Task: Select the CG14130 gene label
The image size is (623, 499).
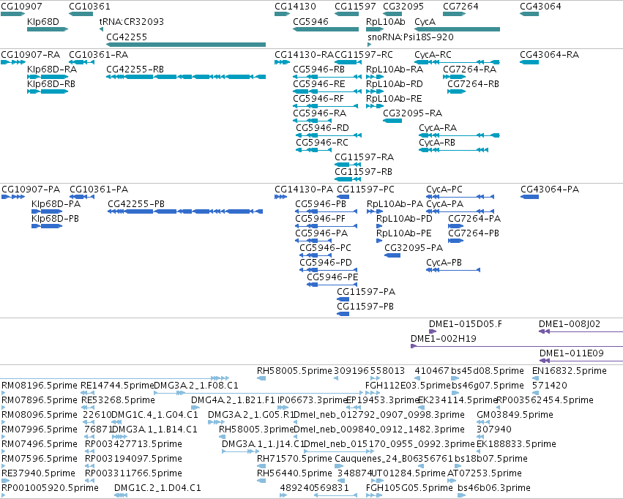Action: tap(295, 7)
